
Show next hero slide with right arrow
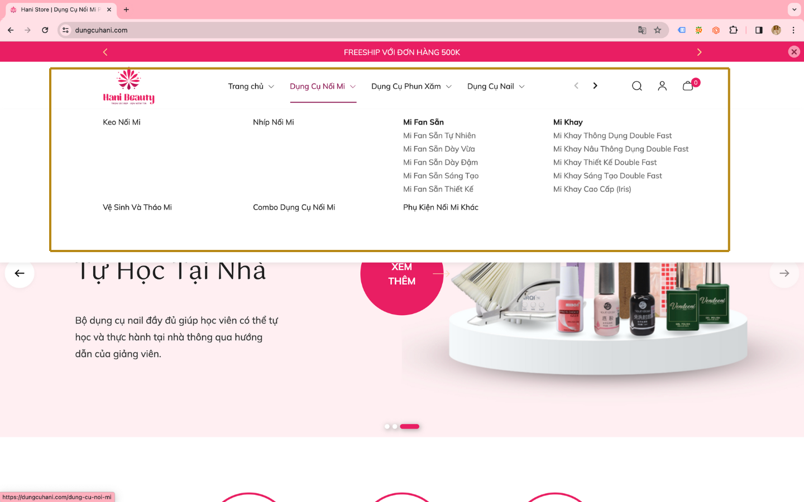click(x=784, y=273)
